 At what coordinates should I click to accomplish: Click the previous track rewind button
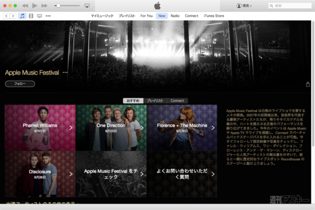tap(25, 6)
